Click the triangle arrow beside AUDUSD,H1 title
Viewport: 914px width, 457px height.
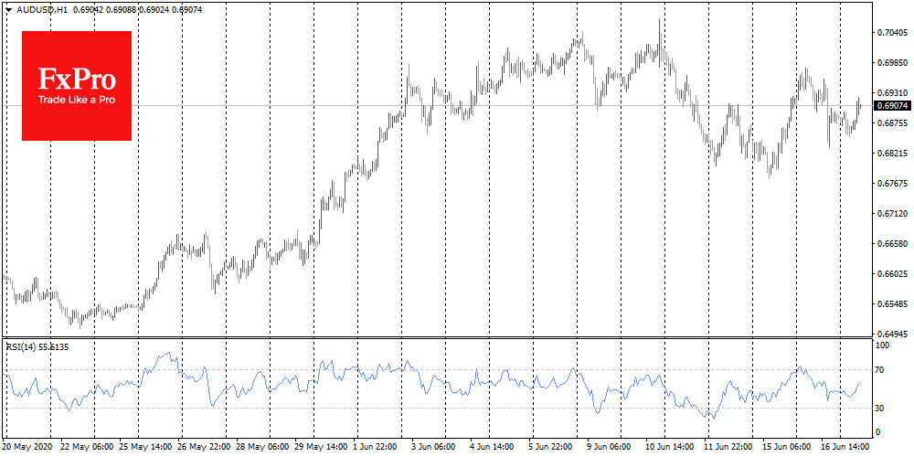click(x=8, y=7)
